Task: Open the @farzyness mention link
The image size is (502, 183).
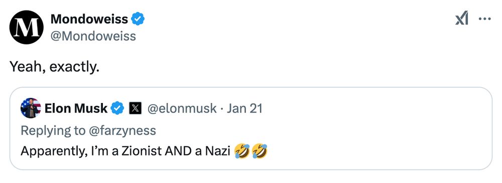Action: point(122,130)
